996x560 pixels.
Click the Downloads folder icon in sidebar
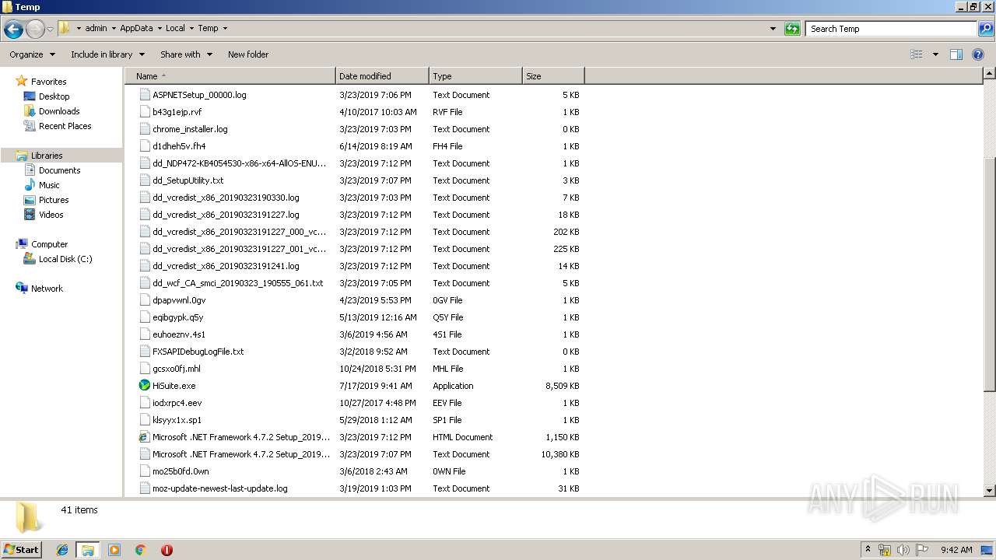tap(30, 111)
